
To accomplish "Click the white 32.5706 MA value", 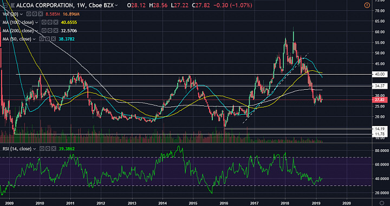I will (69, 31).
